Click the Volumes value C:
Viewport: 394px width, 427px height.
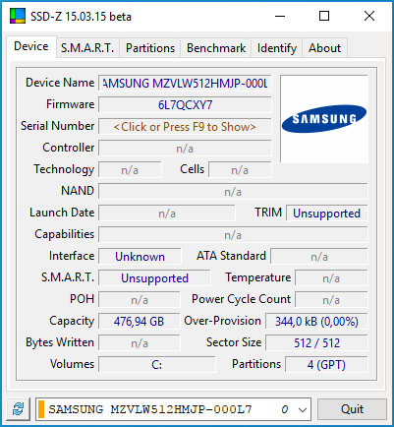point(157,365)
